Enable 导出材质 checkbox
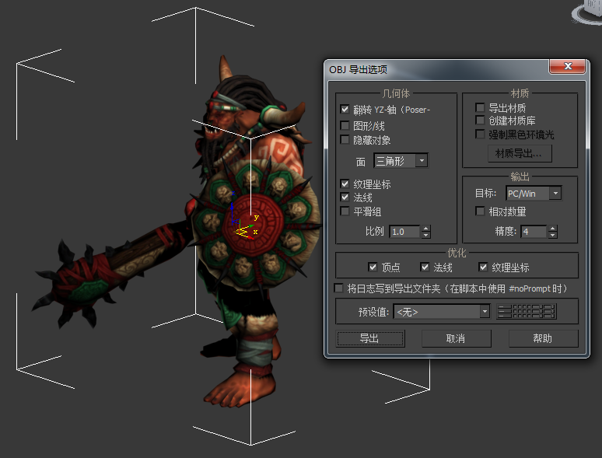 click(x=480, y=107)
